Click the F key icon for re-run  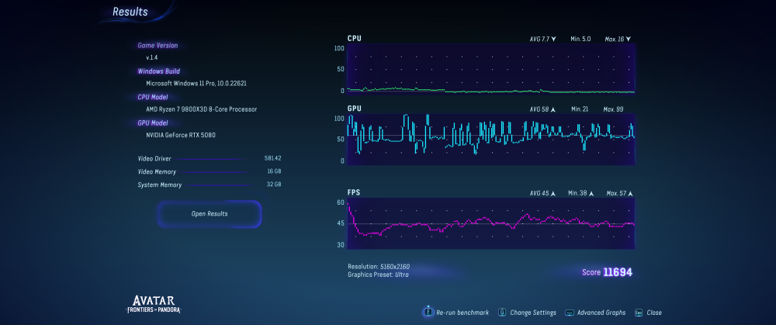point(428,313)
